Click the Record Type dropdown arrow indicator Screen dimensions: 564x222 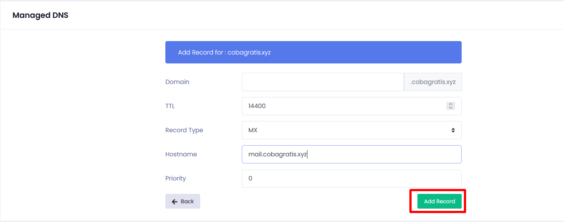point(453,130)
